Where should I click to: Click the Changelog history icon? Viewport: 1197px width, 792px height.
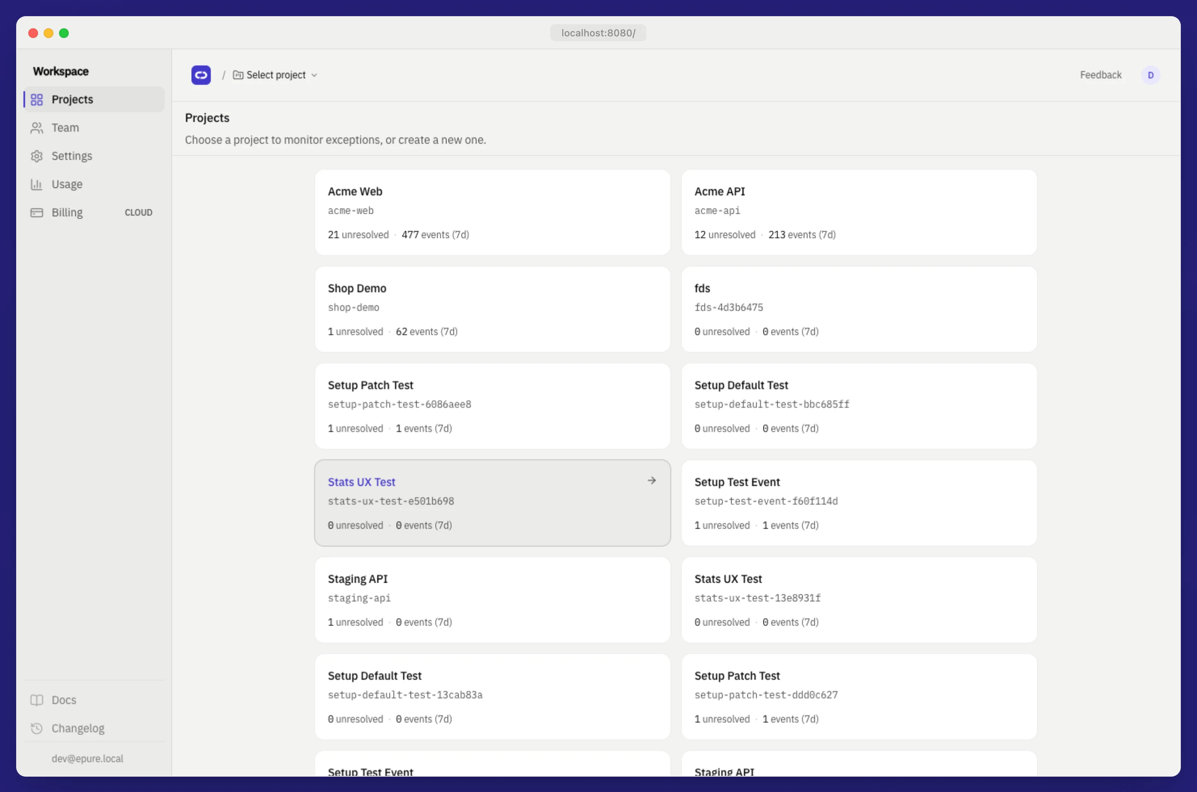pos(36,728)
